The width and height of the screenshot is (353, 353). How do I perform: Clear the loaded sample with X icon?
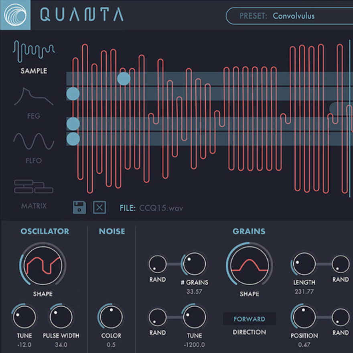pos(99,207)
